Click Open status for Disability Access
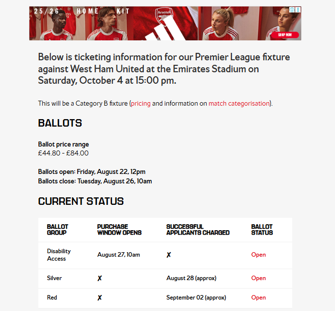Screen dimensions: 335x311 [x=258, y=255]
